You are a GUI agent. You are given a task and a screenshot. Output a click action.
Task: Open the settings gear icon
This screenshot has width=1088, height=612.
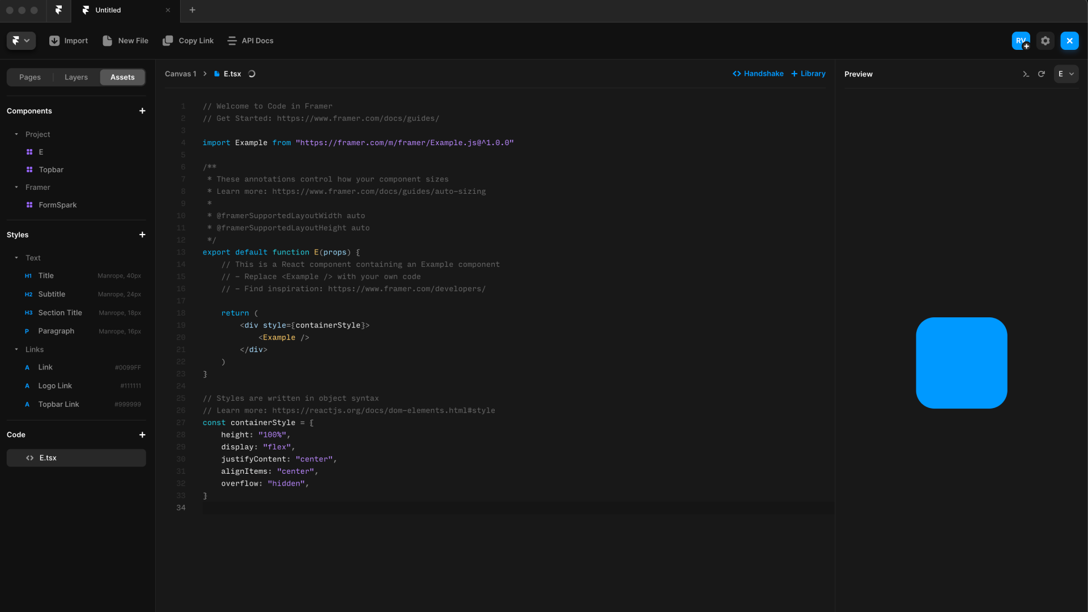(x=1045, y=41)
